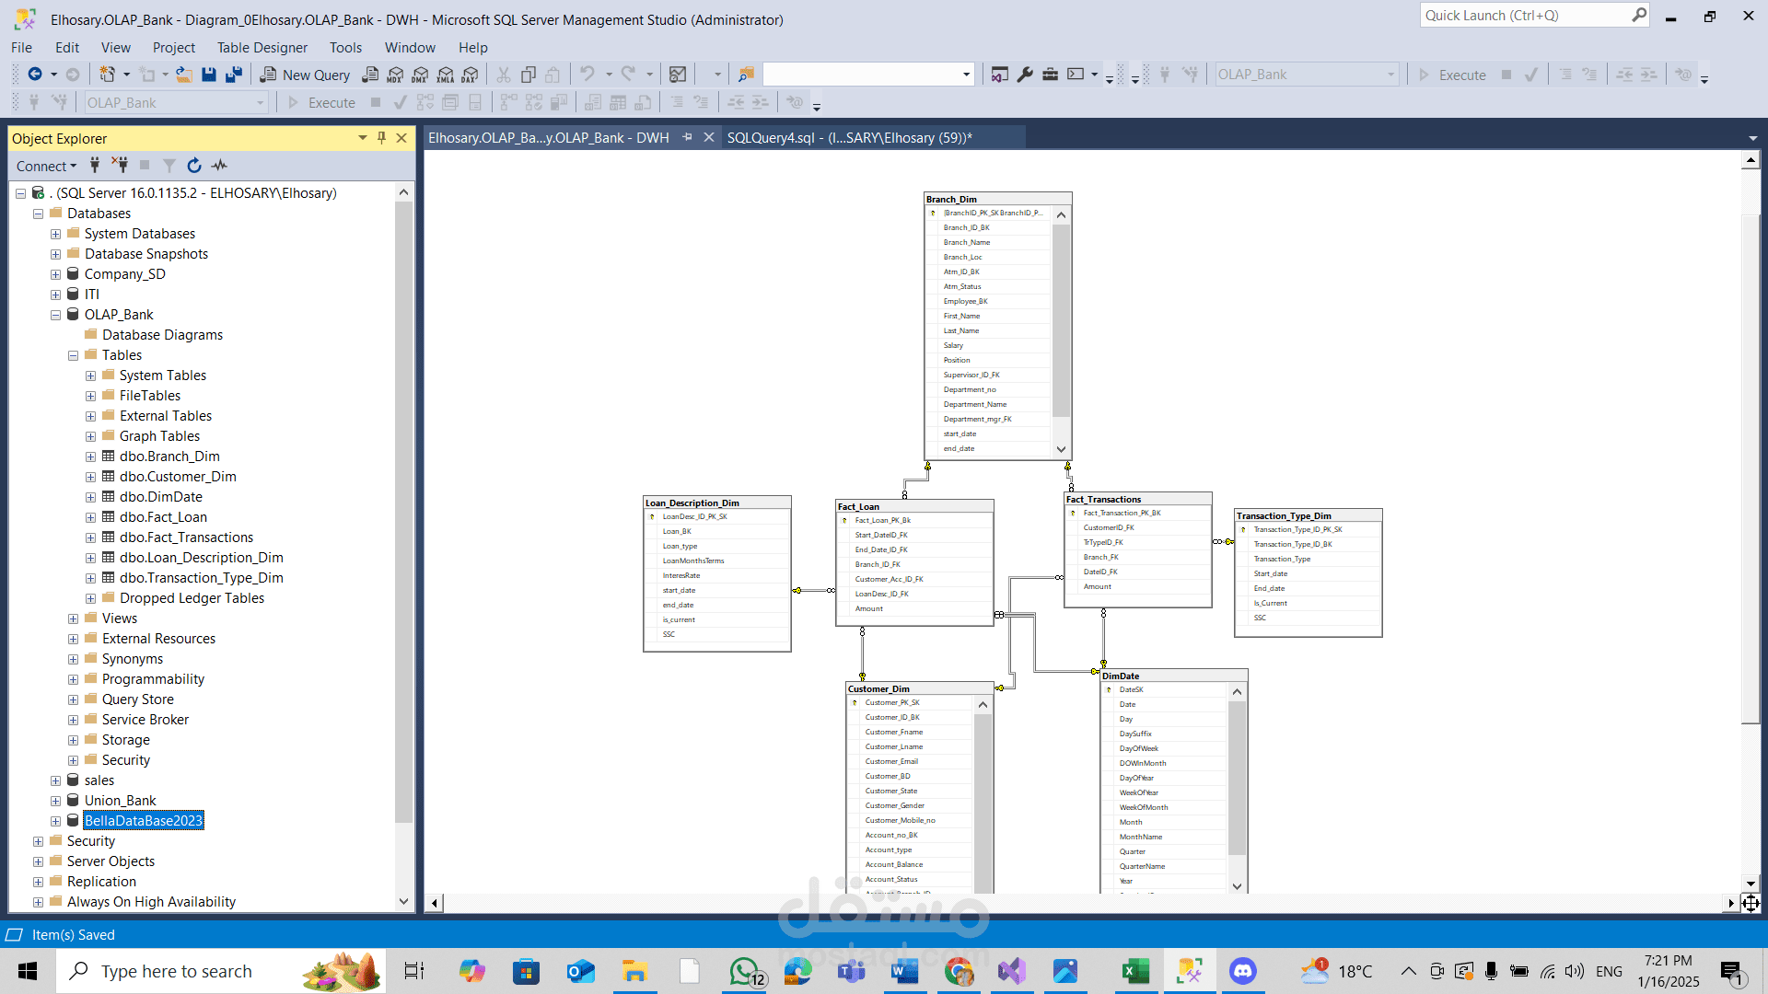
Task: Select the BellaDataBase2023 database
Action: click(144, 821)
